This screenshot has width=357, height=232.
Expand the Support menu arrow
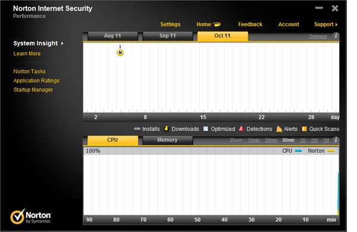click(336, 24)
